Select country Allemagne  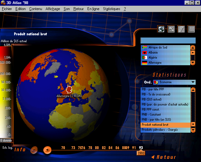[165, 63]
